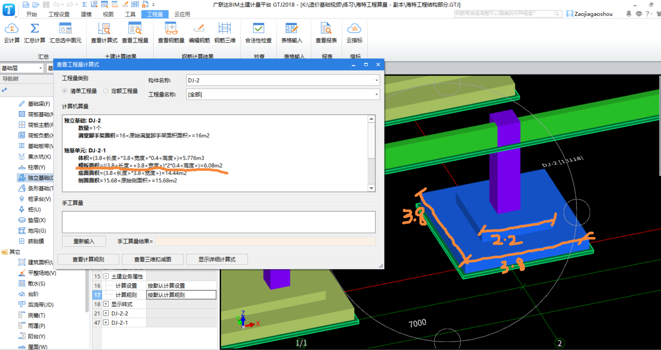Expand the DJ-2-2 property row
This screenshot has height=350, width=661.
pos(106,313)
